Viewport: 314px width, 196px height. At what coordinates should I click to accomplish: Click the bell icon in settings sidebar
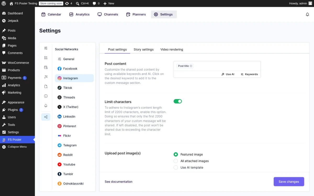point(46,106)
